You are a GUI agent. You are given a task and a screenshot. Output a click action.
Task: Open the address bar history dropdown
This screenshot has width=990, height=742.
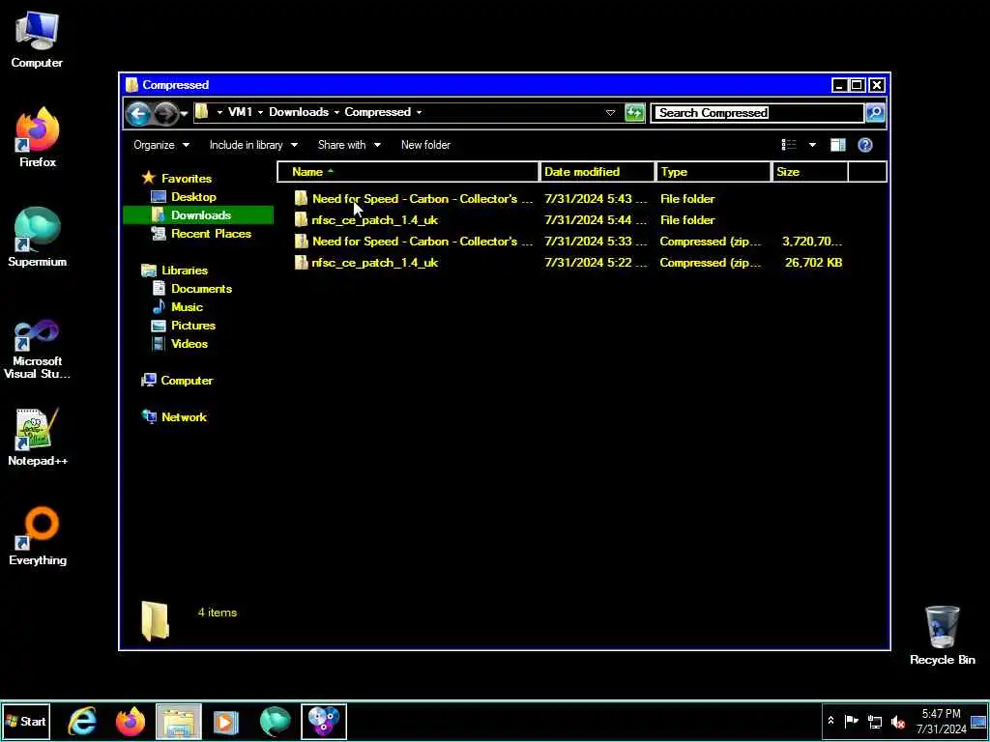click(x=610, y=113)
